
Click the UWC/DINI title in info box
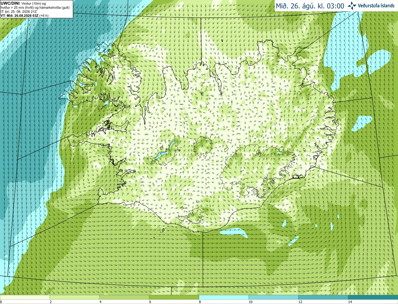10,3
